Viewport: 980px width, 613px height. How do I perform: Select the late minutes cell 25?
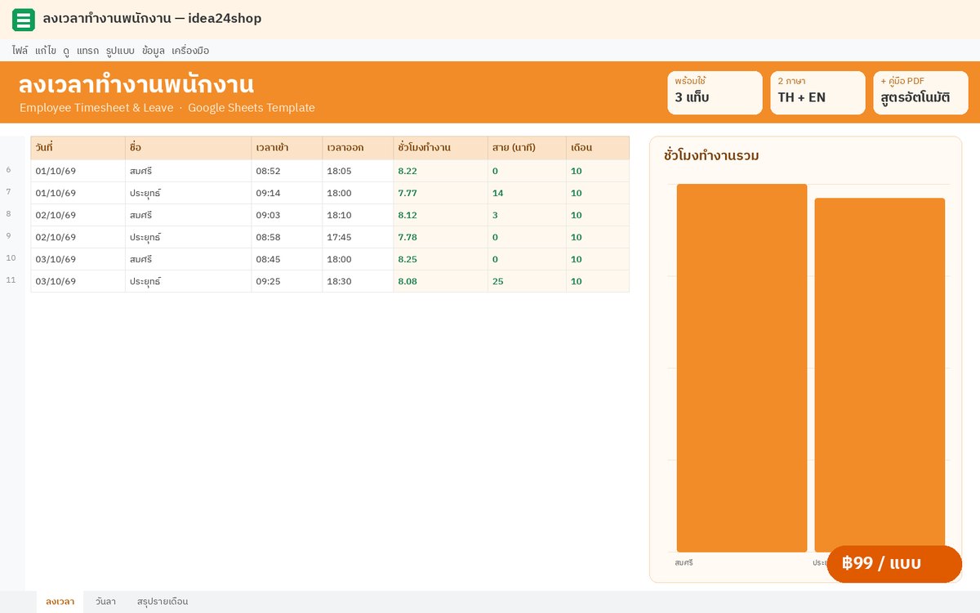click(x=528, y=281)
